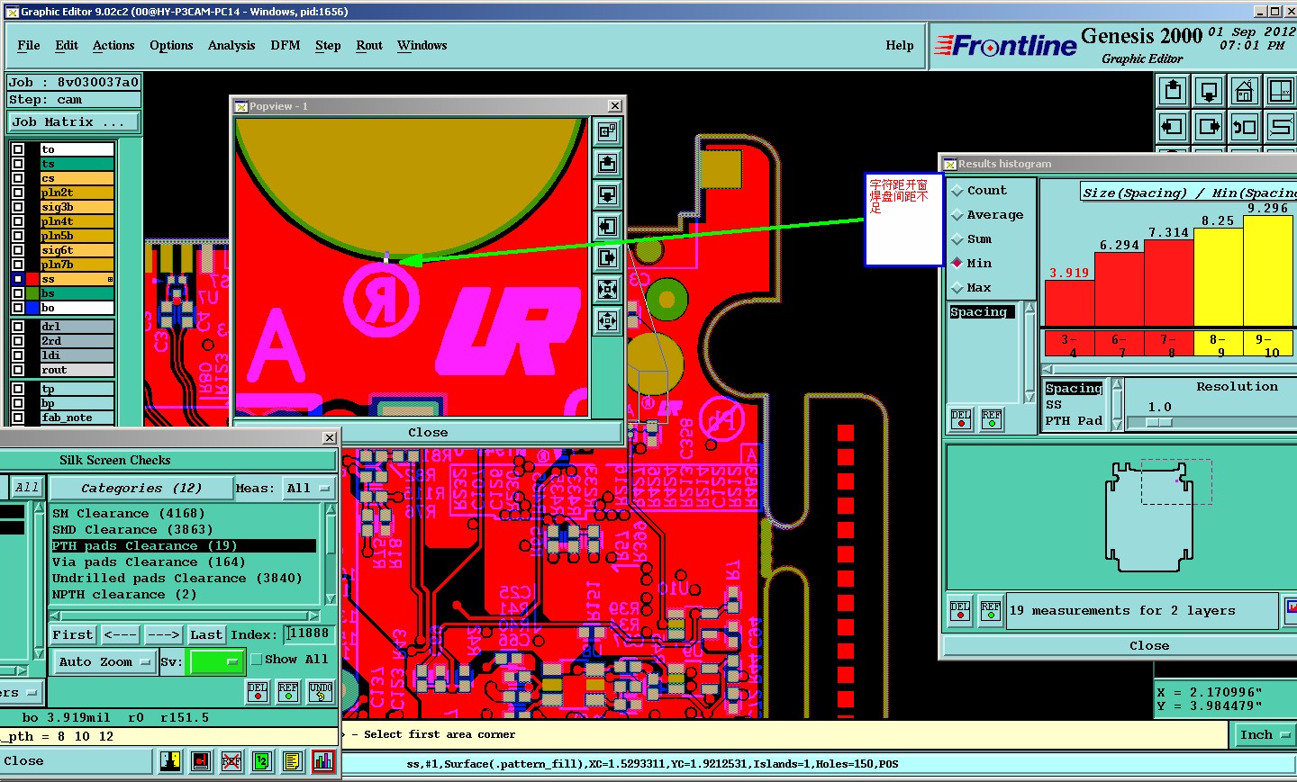Image resolution: width=1297 pixels, height=782 pixels.
Task: Click the Popview pan left icon
Action: tap(608, 226)
